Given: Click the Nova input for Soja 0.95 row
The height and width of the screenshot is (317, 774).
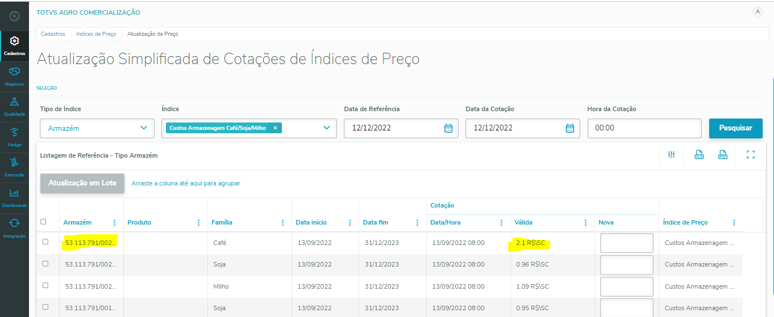Looking at the screenshot, I should click(627, 307).
